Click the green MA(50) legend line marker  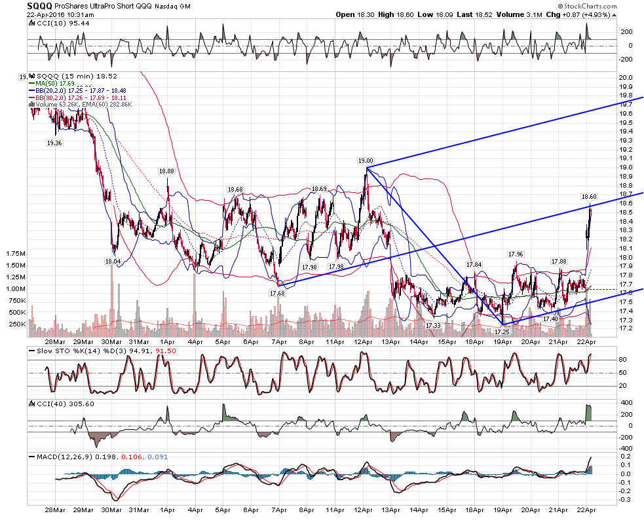pos(31,84)
